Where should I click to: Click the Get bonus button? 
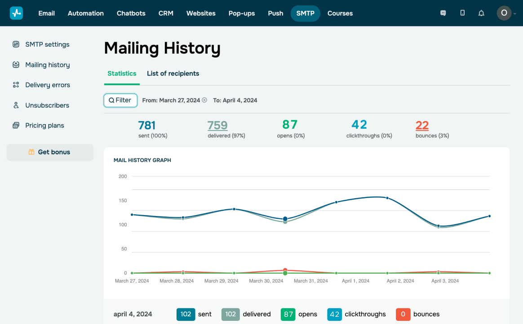tap(50, 152)
